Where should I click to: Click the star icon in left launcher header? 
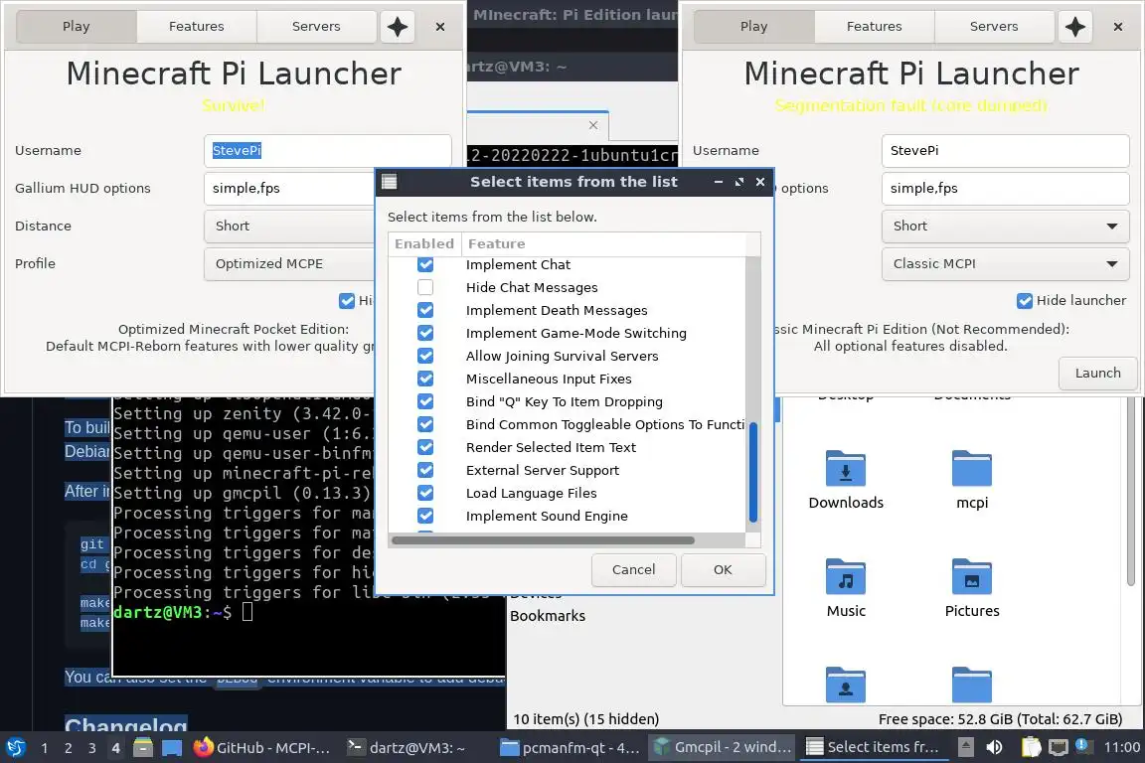pyautogui.click(x=398, y=27)
